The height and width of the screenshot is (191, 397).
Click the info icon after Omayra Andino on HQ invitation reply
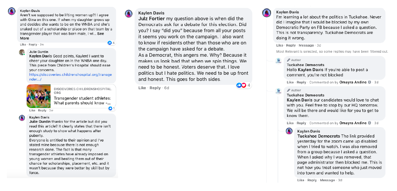click(x=370, y=123)
